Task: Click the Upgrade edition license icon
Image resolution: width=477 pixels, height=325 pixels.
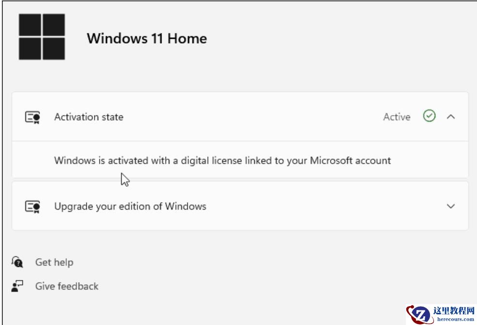Action: point(33,206)
